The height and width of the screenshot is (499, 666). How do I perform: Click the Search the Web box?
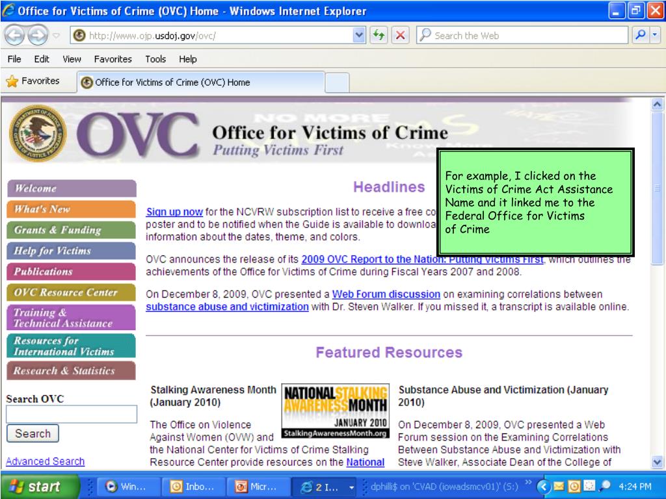click(522, 35)
